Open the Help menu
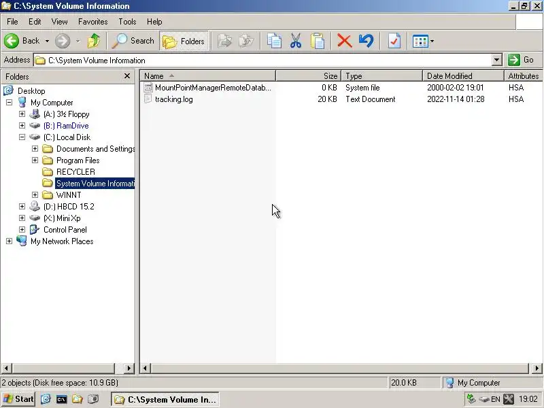Image resolution: width=544 pixels, height=408 pixels. click(x=154, y=22)
